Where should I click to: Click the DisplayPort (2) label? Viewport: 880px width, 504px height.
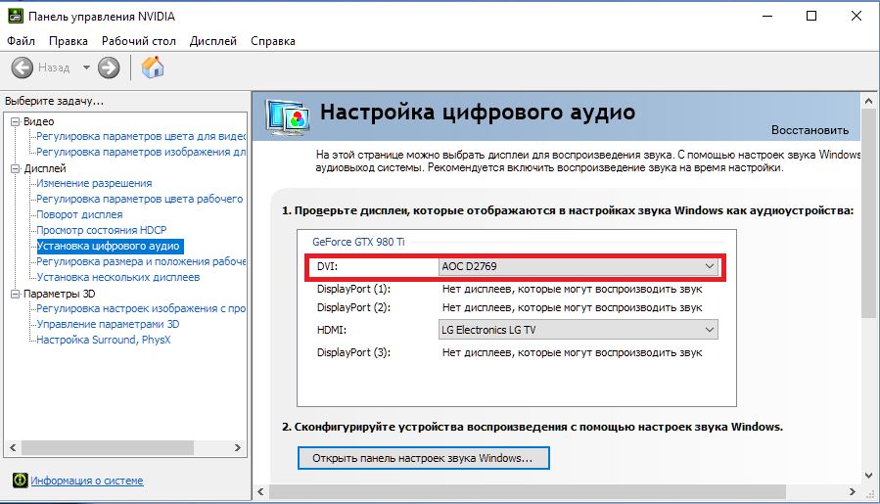pyautogui.click(x=353, y=307)
